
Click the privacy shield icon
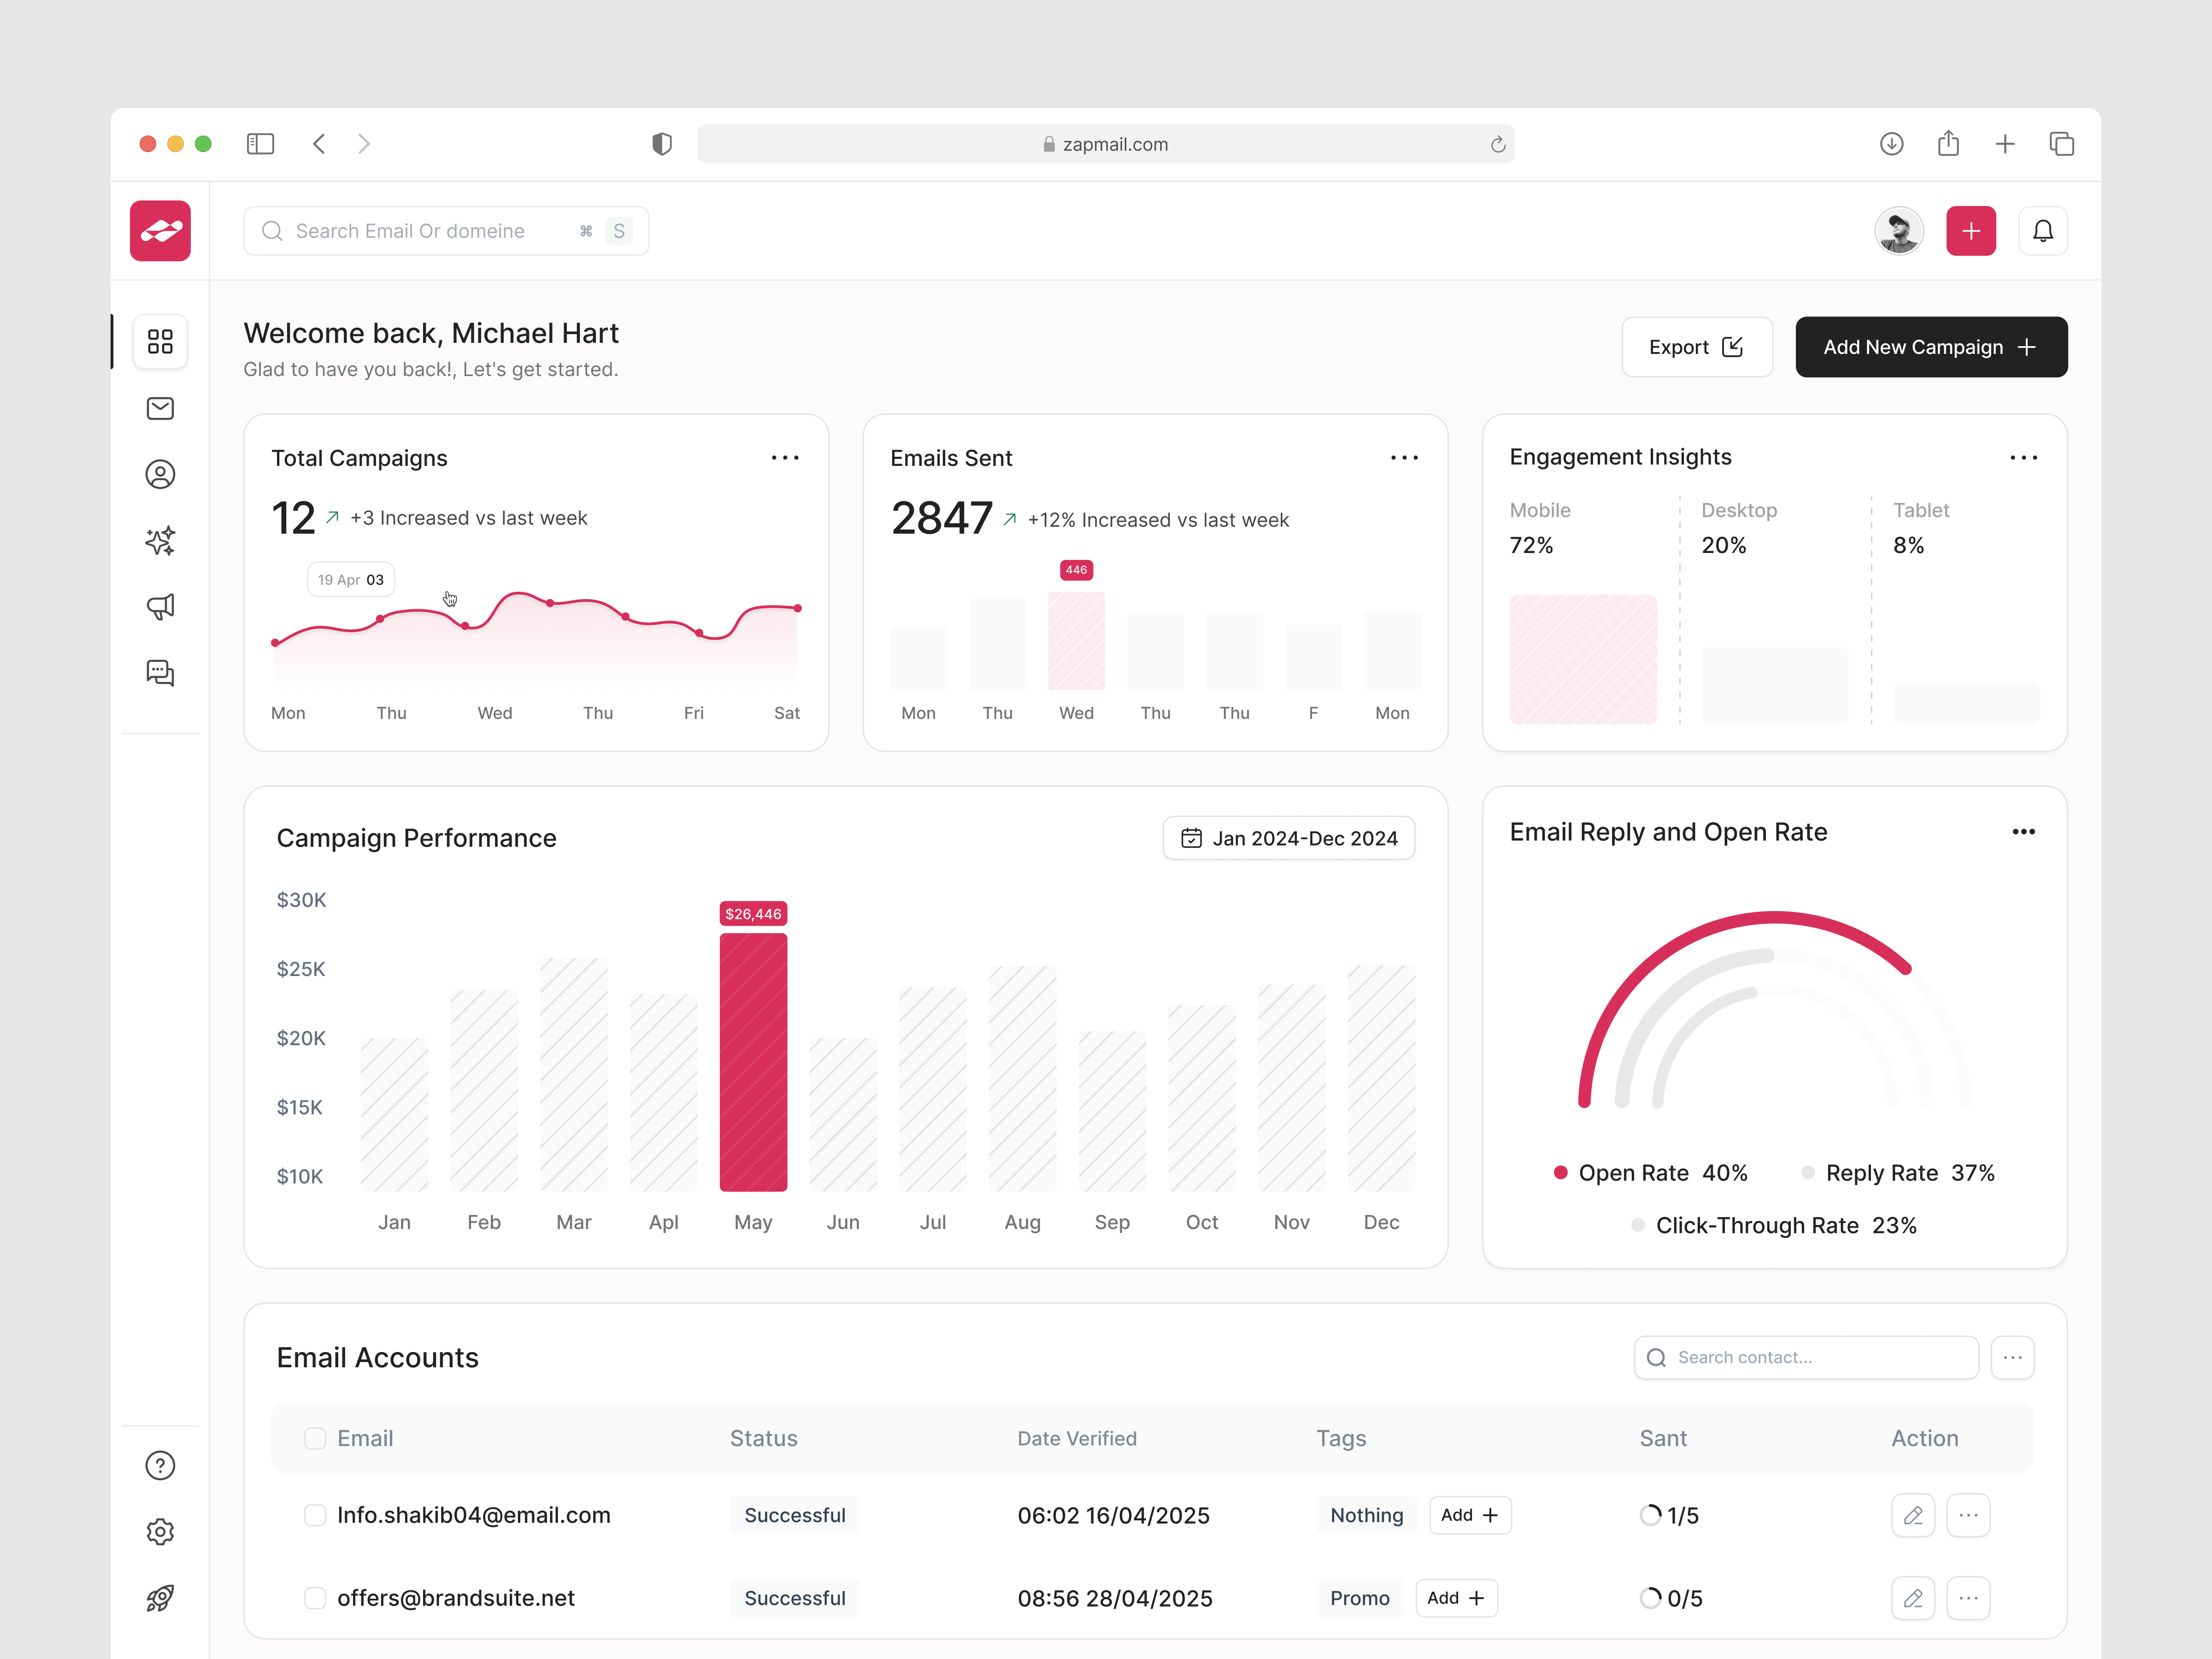coord(662,144)
